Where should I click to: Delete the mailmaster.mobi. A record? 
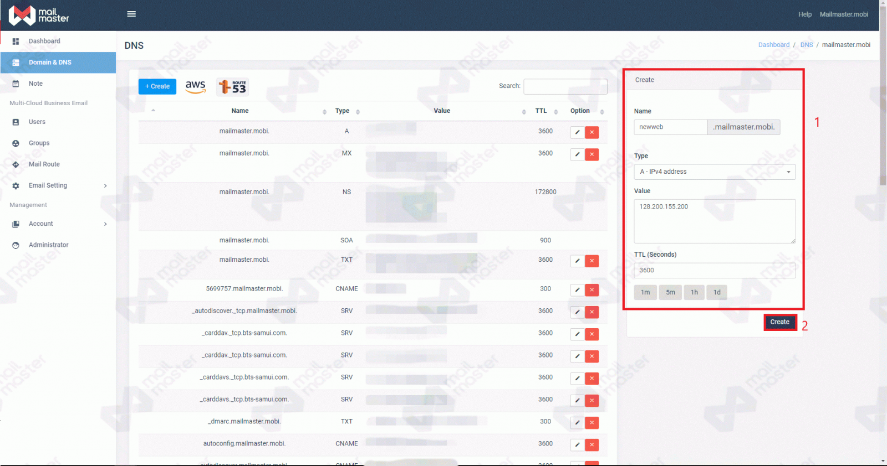point(592,132)
